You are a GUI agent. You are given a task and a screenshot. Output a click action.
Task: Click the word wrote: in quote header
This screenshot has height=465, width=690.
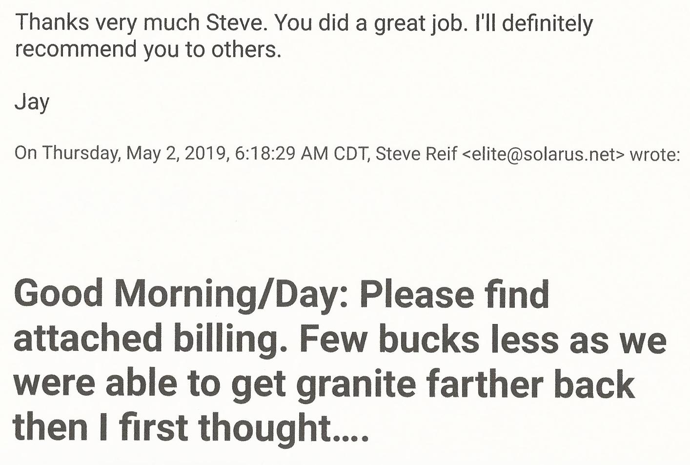pyautogui.click(x=655, y=155)
